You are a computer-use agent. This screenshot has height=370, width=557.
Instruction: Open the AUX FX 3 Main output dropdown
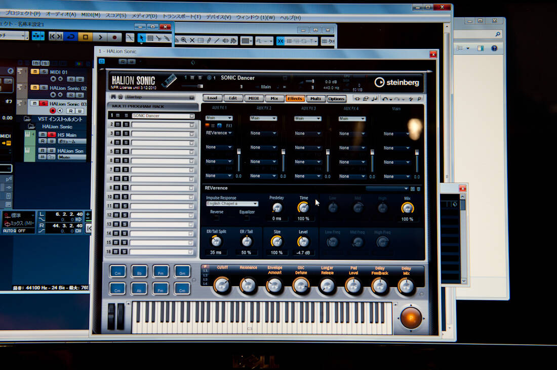308,118
